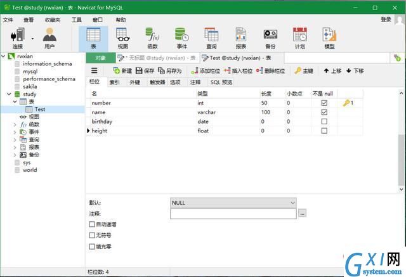Expand the 查询 (Queries) tree node
The width and height of the screenshot is (406, 277).
click(x=15, y=139)
